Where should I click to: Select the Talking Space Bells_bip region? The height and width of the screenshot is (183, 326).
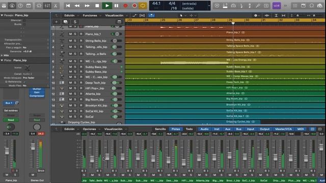tap(225, 46)
